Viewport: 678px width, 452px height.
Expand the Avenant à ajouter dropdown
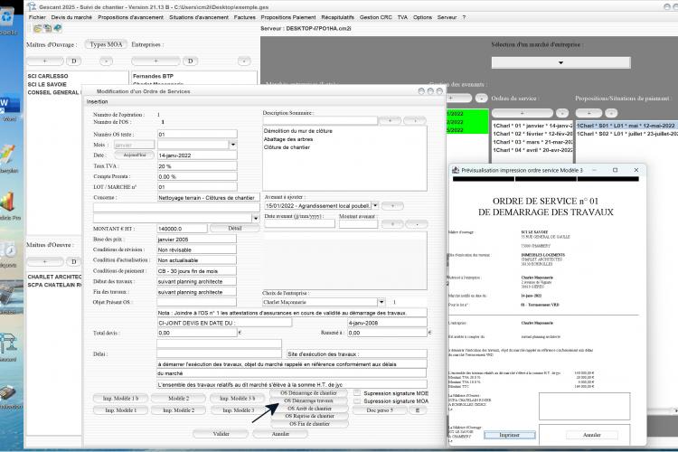coord(375,205)
